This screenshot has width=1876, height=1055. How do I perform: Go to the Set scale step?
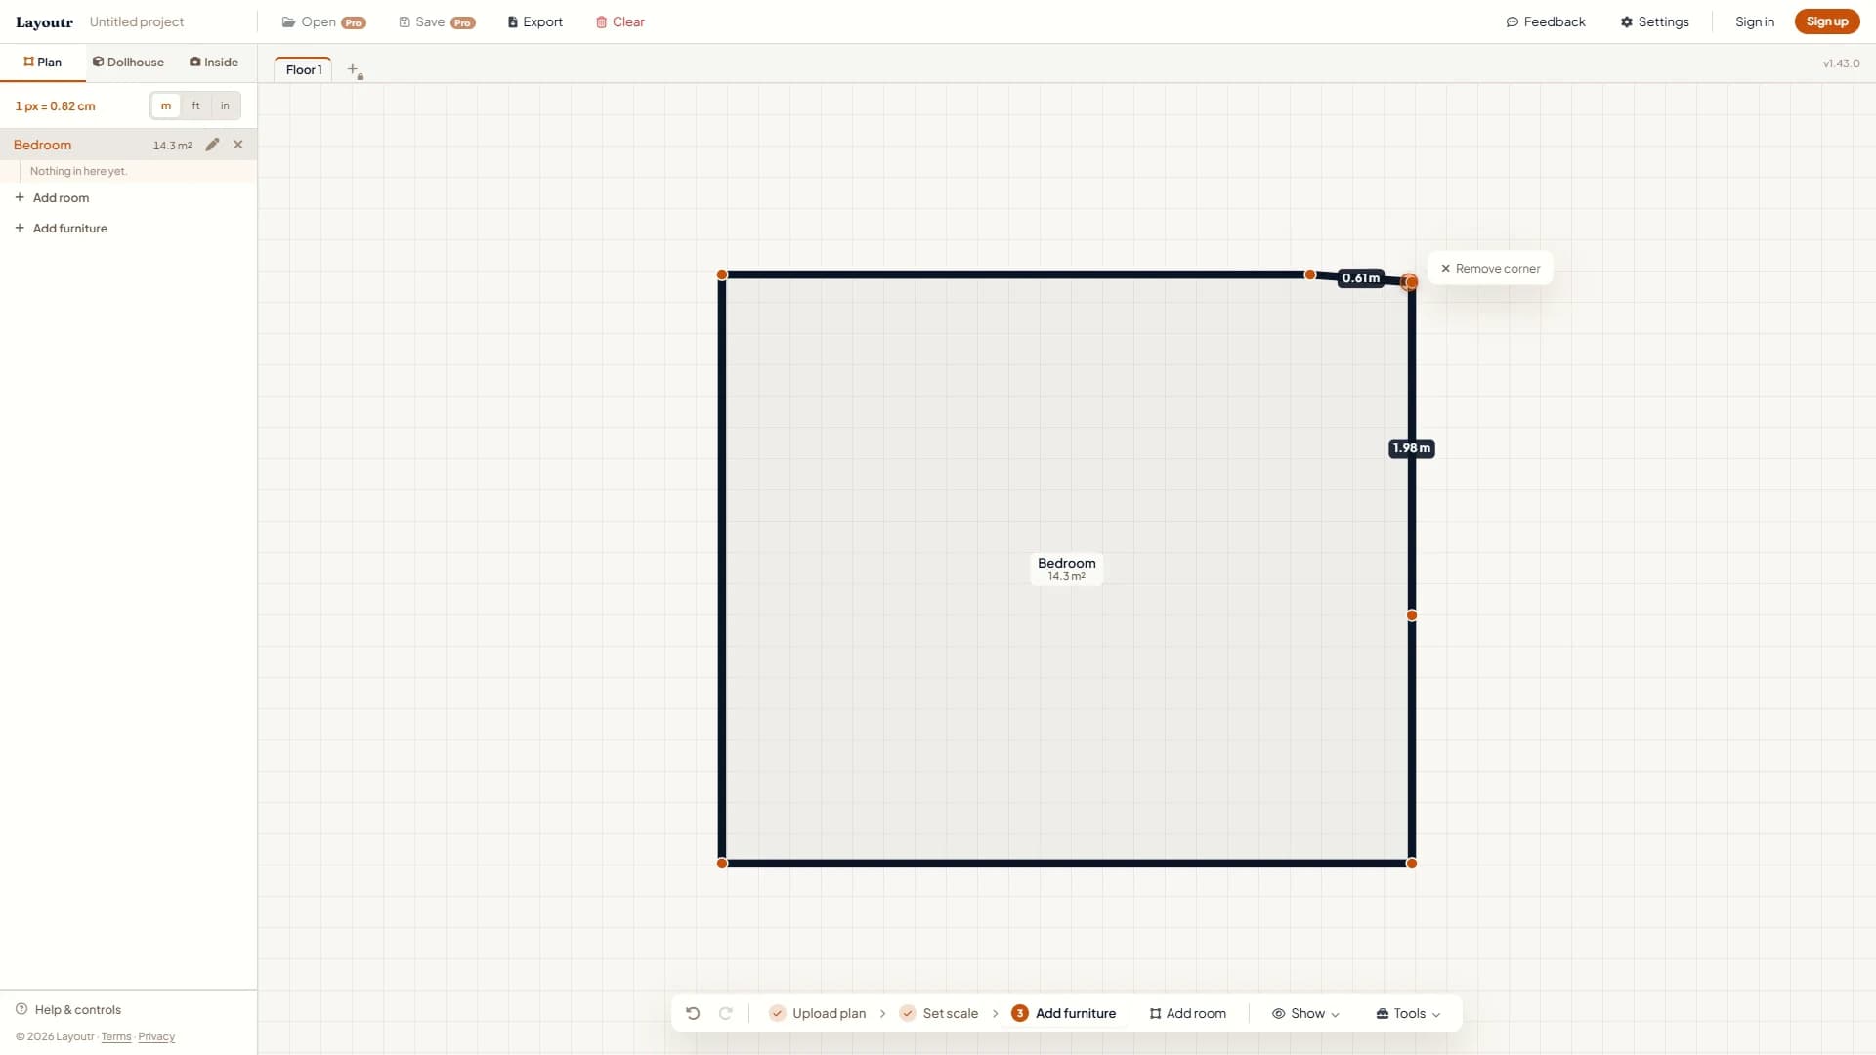click(938, 1013)
